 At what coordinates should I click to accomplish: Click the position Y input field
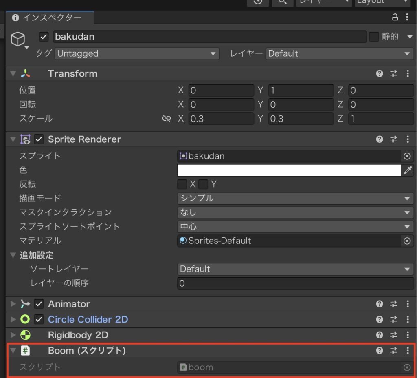click(x=301, y=90)
